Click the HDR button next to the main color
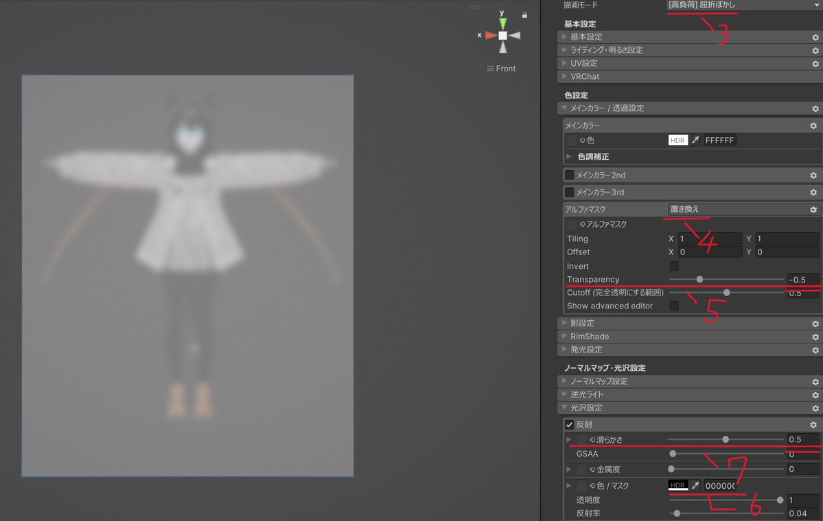Image resolution: width=823 pixels, height=521 pixels. pyautogui.click(x=678, y=140)
